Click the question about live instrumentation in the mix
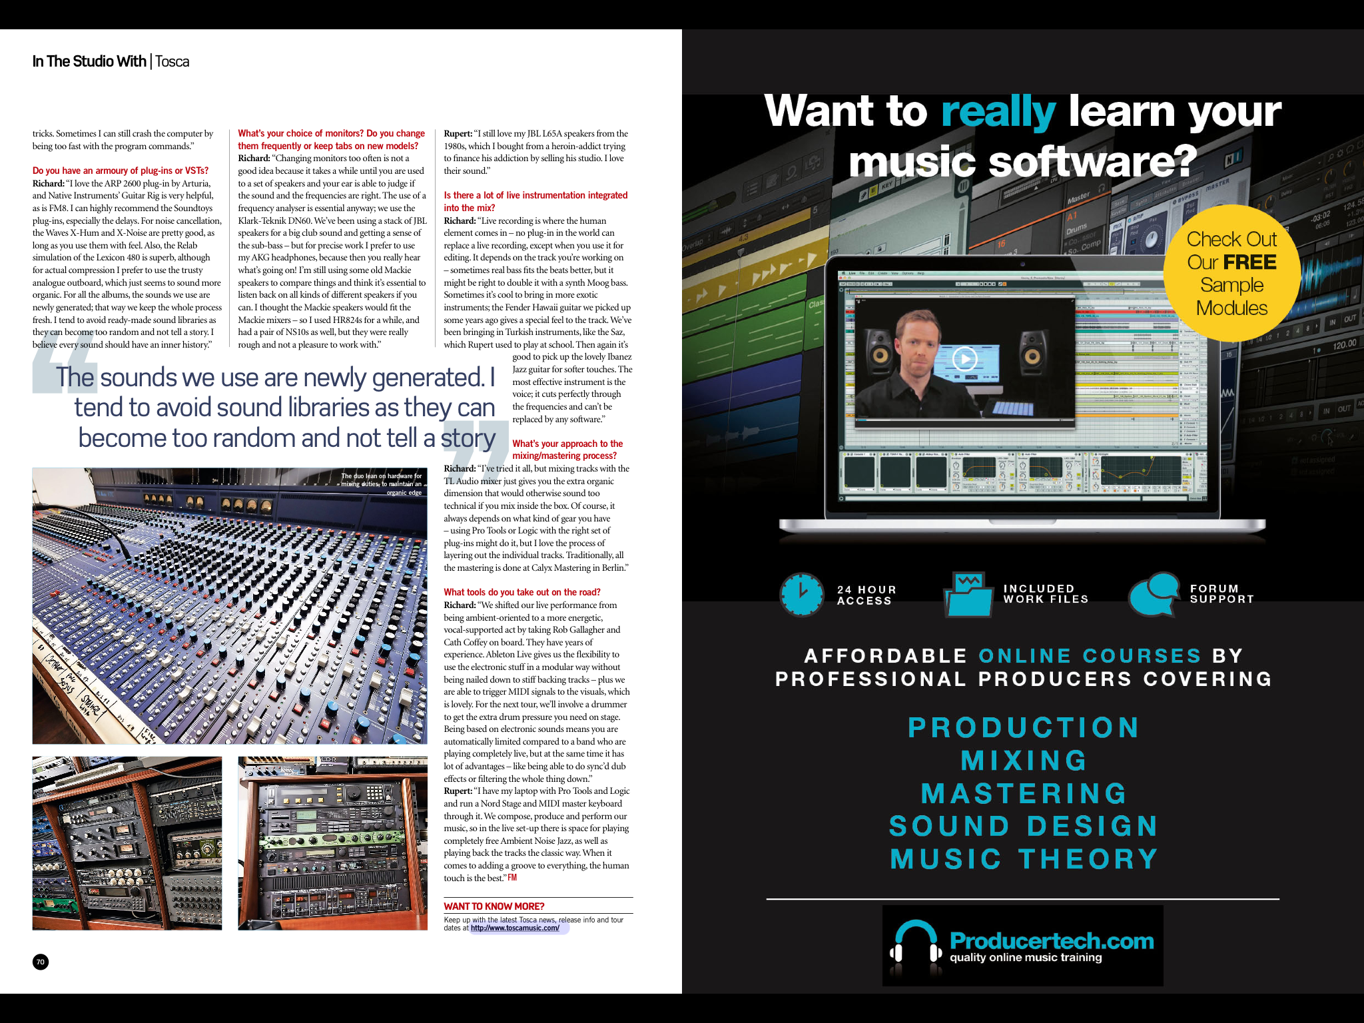Image resolution: width=1364 pixels, height=1023 pixels. [536, 201]
